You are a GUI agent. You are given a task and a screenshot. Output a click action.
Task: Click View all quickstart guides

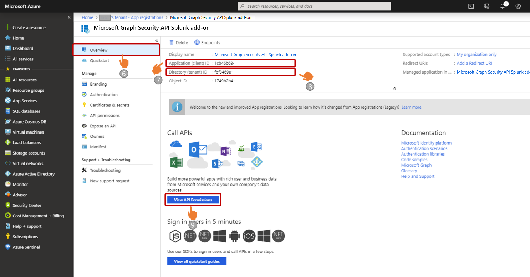(x=197, y=261)
